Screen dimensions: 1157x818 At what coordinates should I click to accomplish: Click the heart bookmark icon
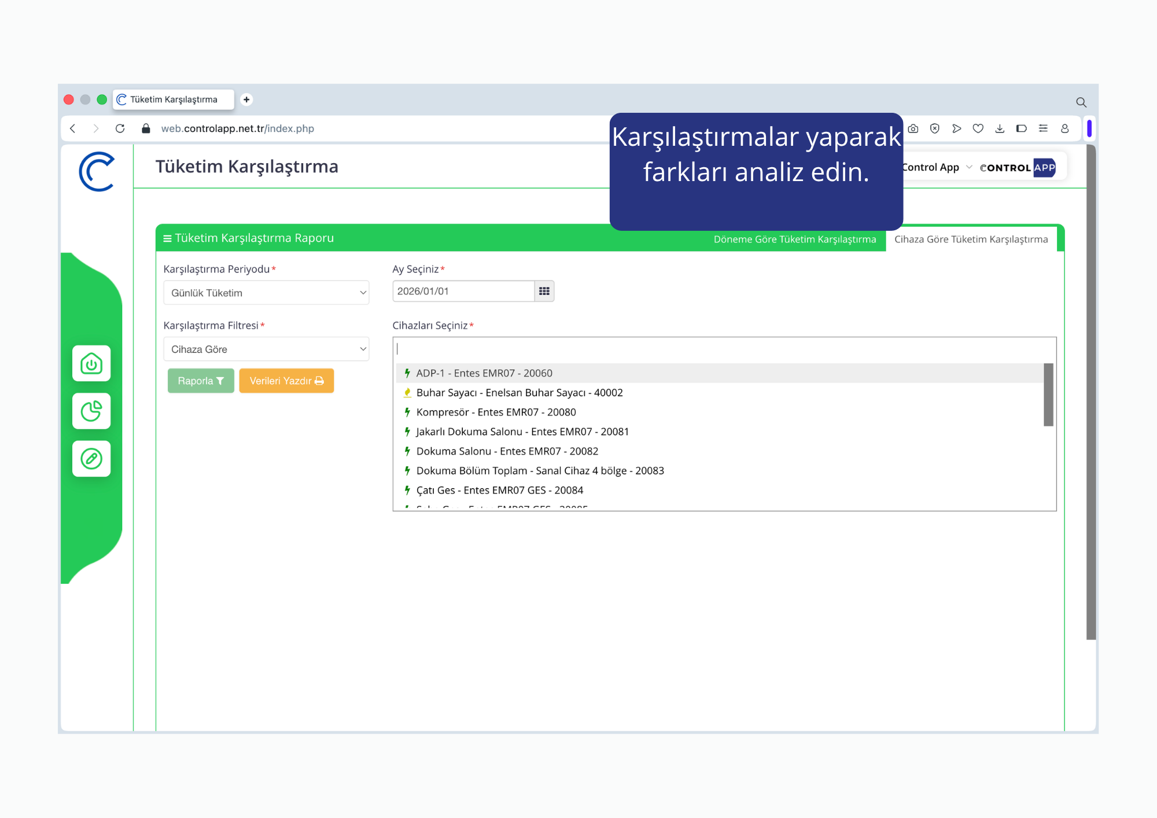[978, 128]
